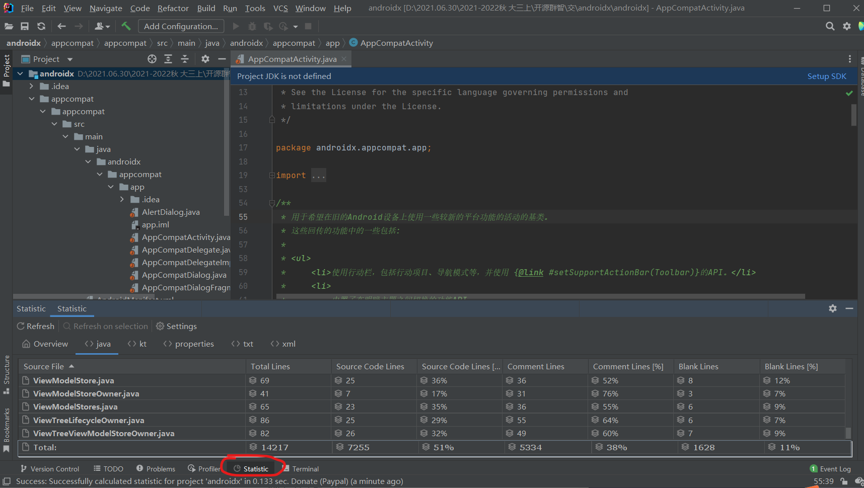This screenshot has height=488, width=864.
Task: Open project folder toolbar icon
Action: click(x=9, y=26)
